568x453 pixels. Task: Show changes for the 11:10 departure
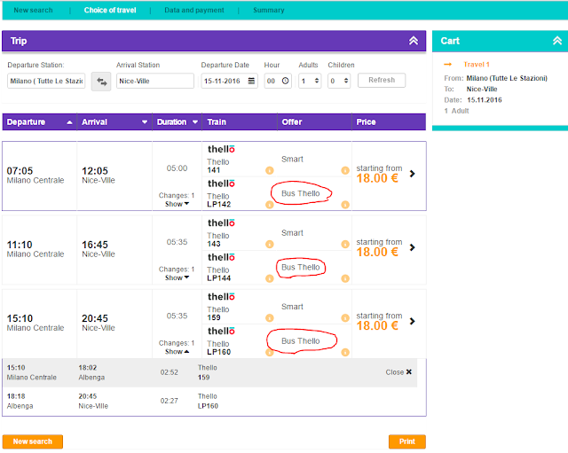177,277
